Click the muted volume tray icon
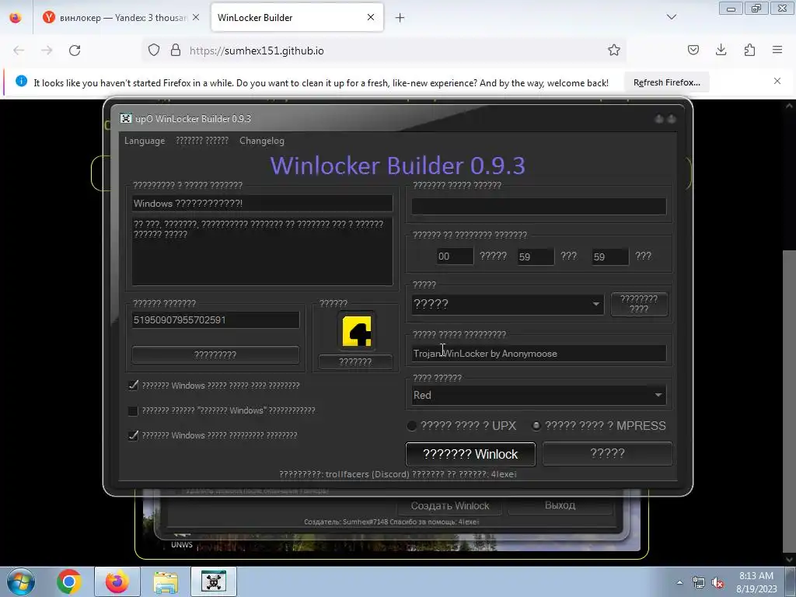 point(717,583)
